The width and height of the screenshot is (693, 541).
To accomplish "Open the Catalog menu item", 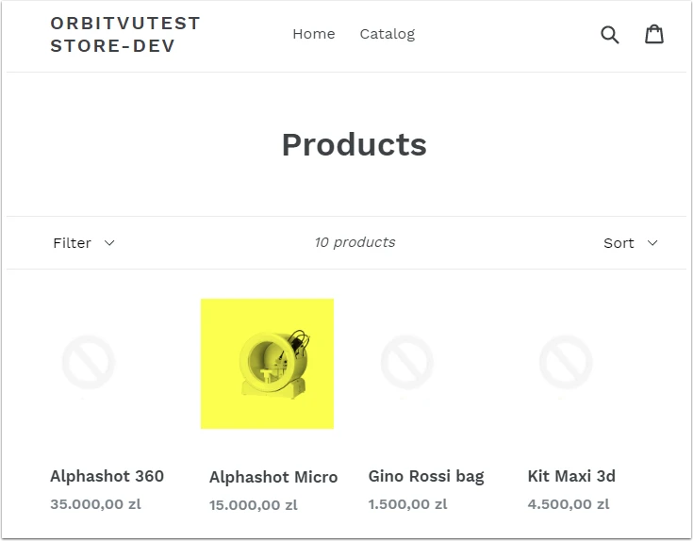I will pyautogui.click(x=388, y=34).
